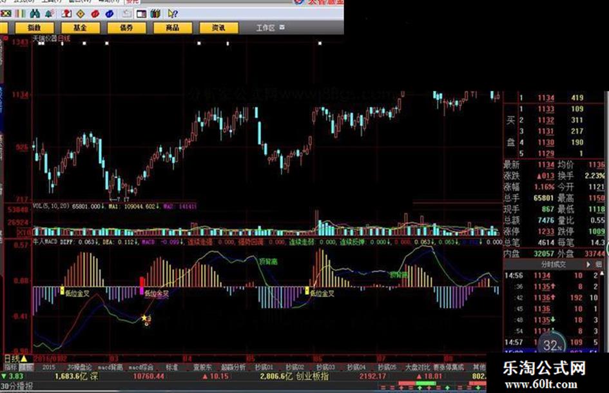Click the blue oval toolbar icon

[x=110, y=14]
